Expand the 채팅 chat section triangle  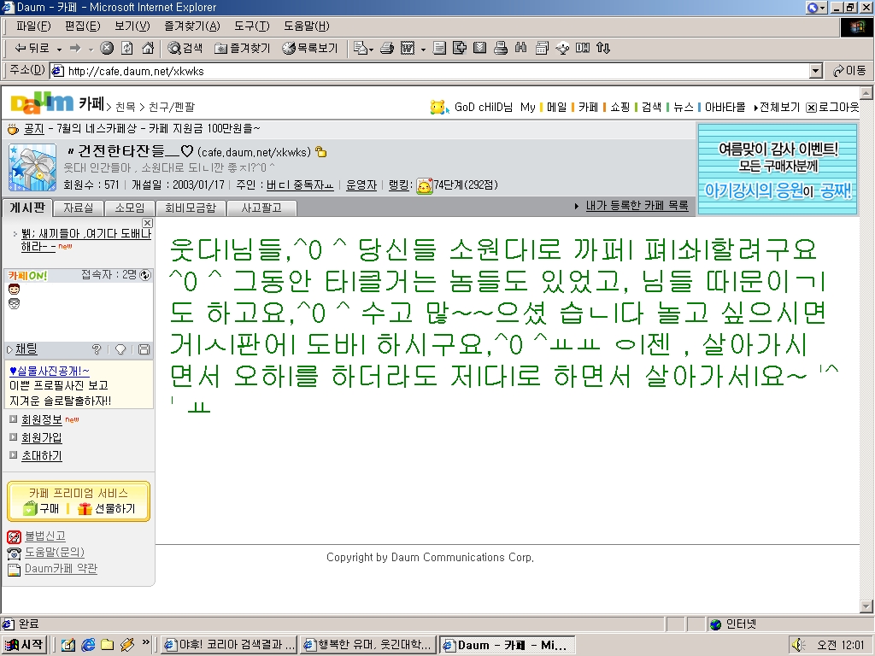tap(10, 349)
